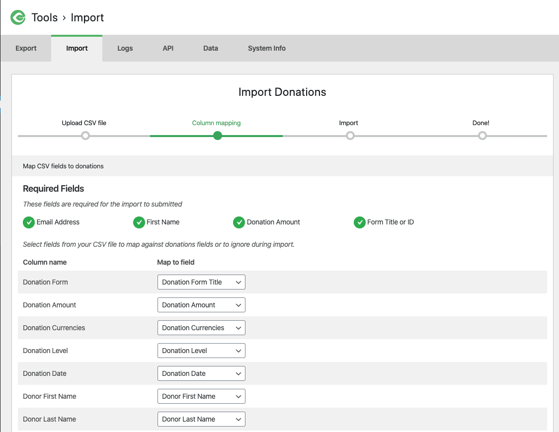Image resolution: width=559 pixels, height=432 pixels.
Task: Click the First Name required field label
Action: [x=163, y=222]
